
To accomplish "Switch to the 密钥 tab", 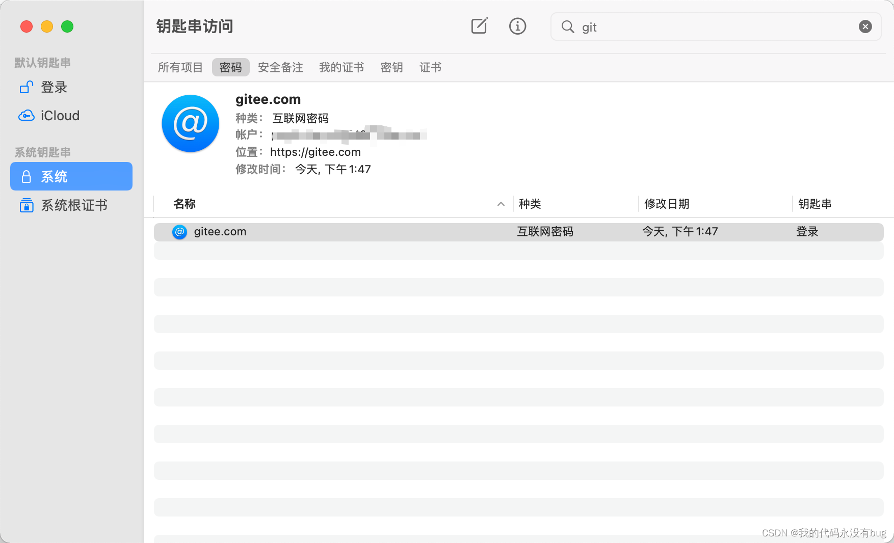I will (391, 67).
